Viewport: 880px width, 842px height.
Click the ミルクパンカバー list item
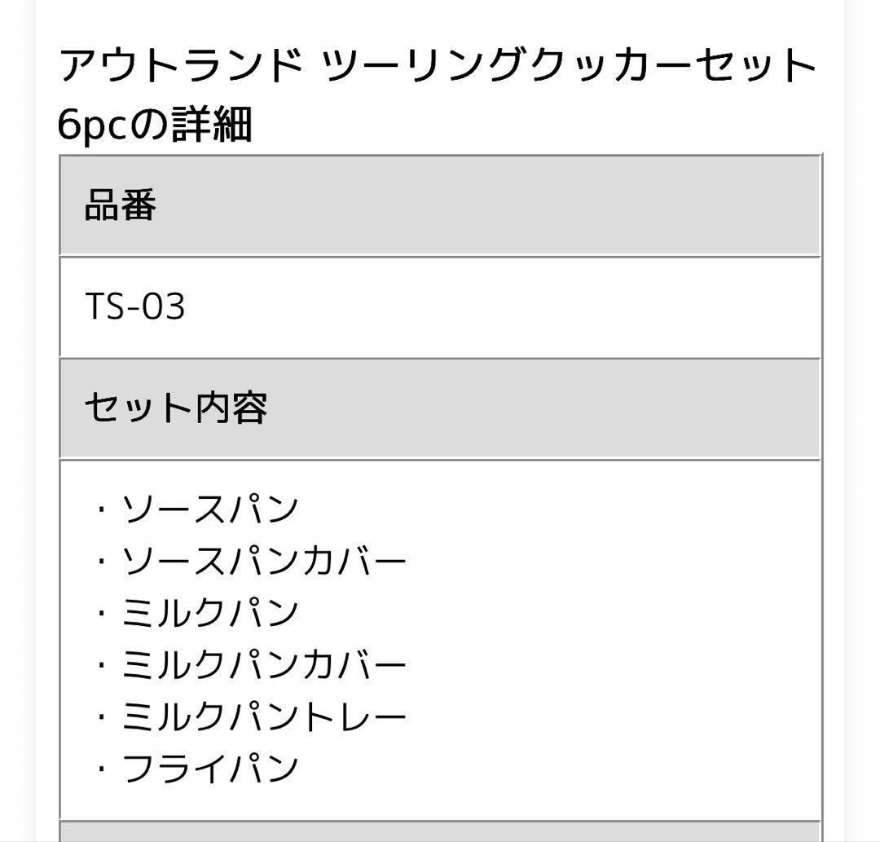pos(263,665)
